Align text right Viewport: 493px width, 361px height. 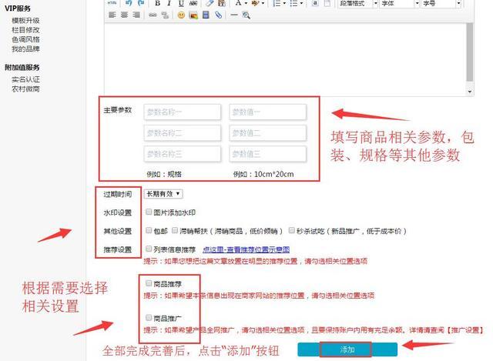[x=136, y=15]
